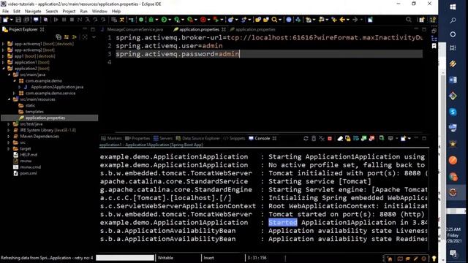The width and height of the screenshot is (468, 263).
Task: Select pom.xml in Project Explorer
Action: coord(29,173)
